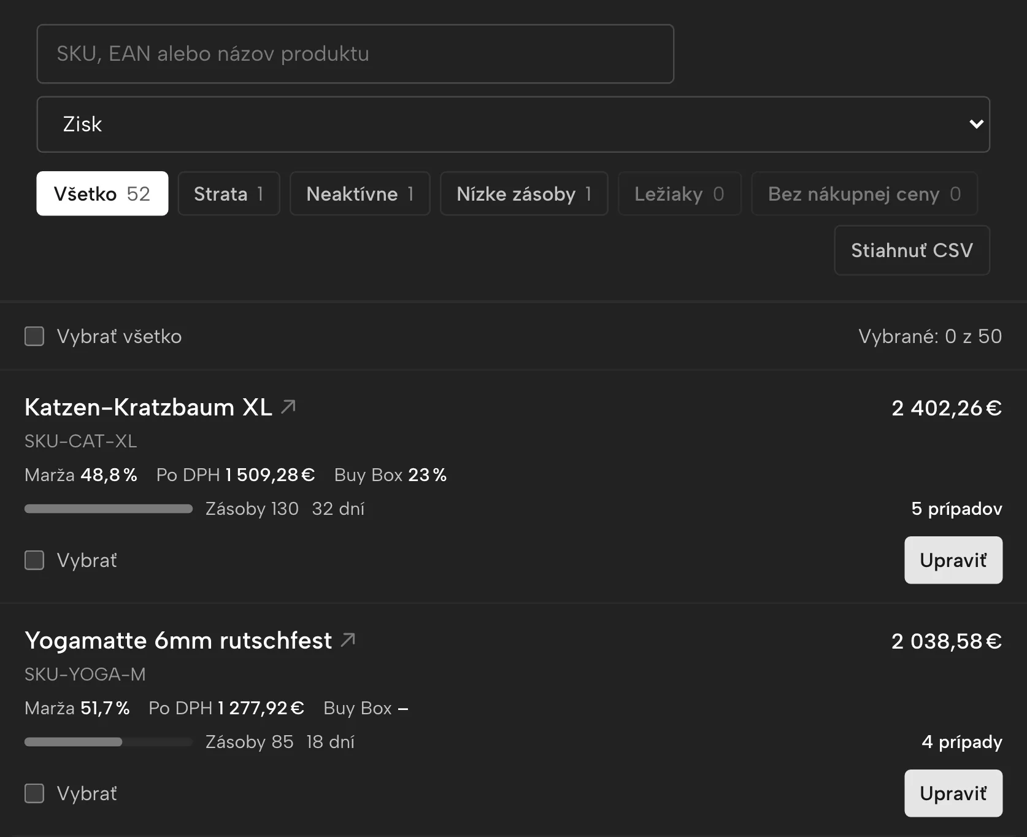Click the SKU-YOGA-M text
Viewport: 1027px width, 837px height.
coord(85,674)
